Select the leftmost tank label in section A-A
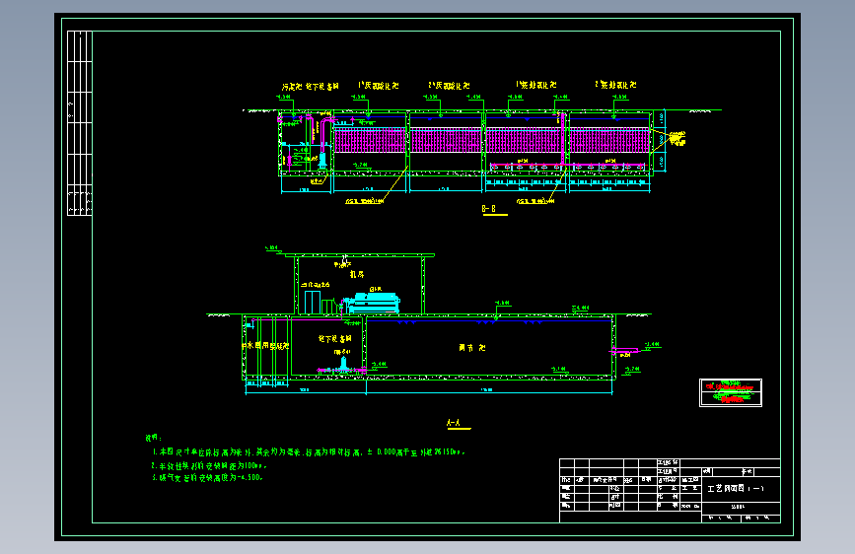 coord(265,346)
